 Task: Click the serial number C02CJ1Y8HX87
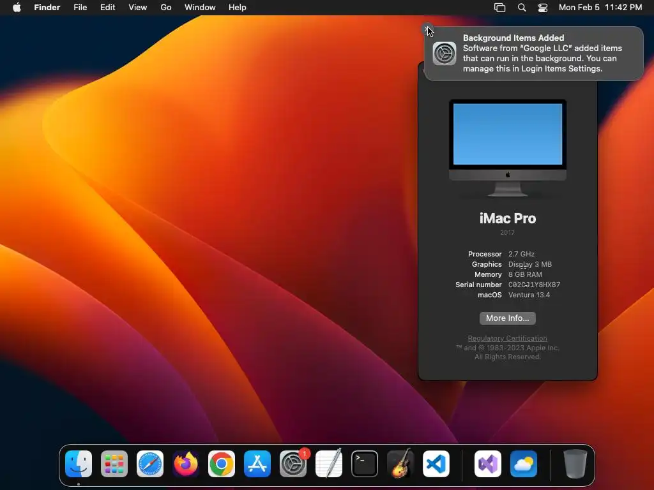tap(535, 285)
